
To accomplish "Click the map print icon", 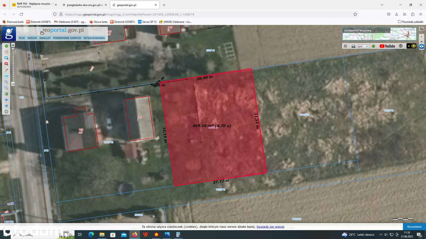I will pos(353,46).
